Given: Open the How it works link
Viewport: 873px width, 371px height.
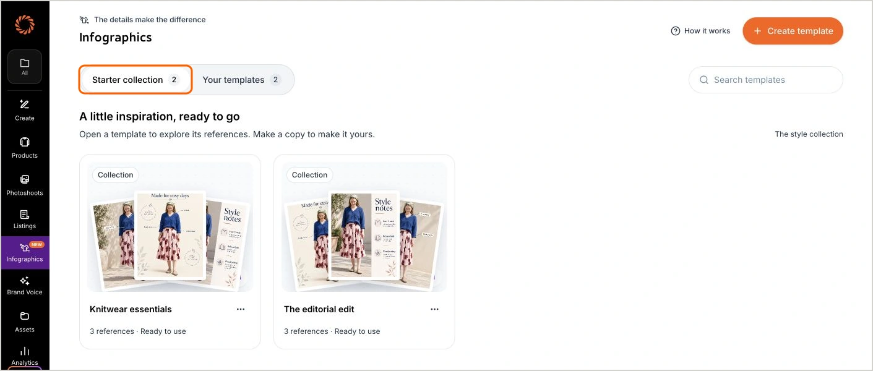Looking at the screenshot, I should click(700, 31).
